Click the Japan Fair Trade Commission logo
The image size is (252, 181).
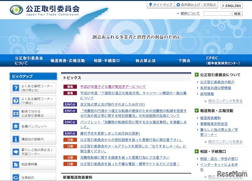coord(45,10)
